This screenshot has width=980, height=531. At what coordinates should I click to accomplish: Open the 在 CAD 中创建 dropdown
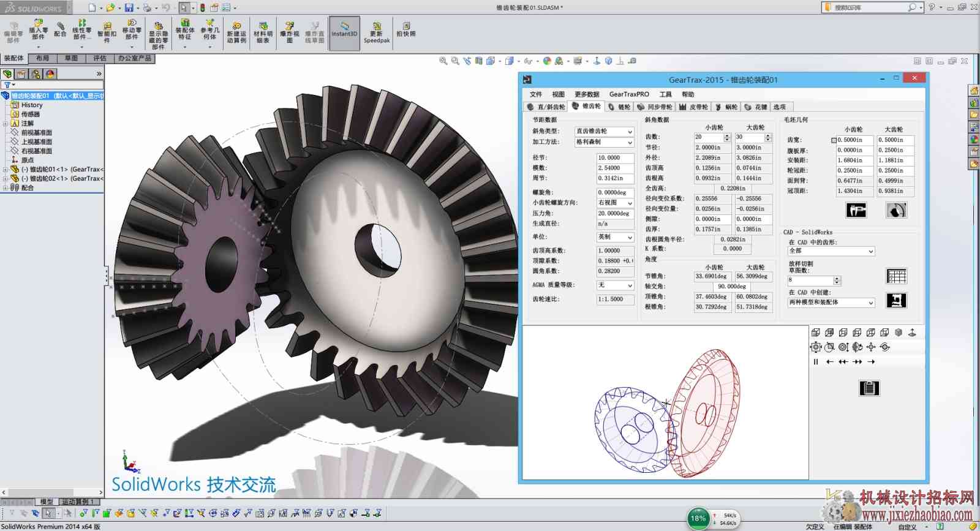(x=831, y=303)
